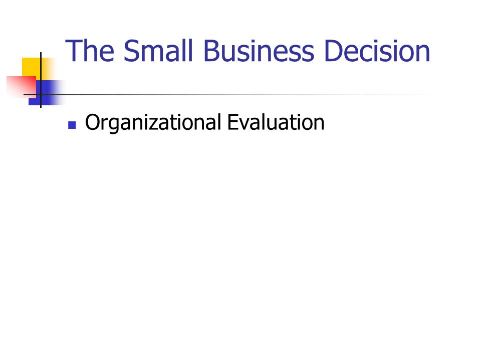Click the word "Small" in title

(158, 51)
